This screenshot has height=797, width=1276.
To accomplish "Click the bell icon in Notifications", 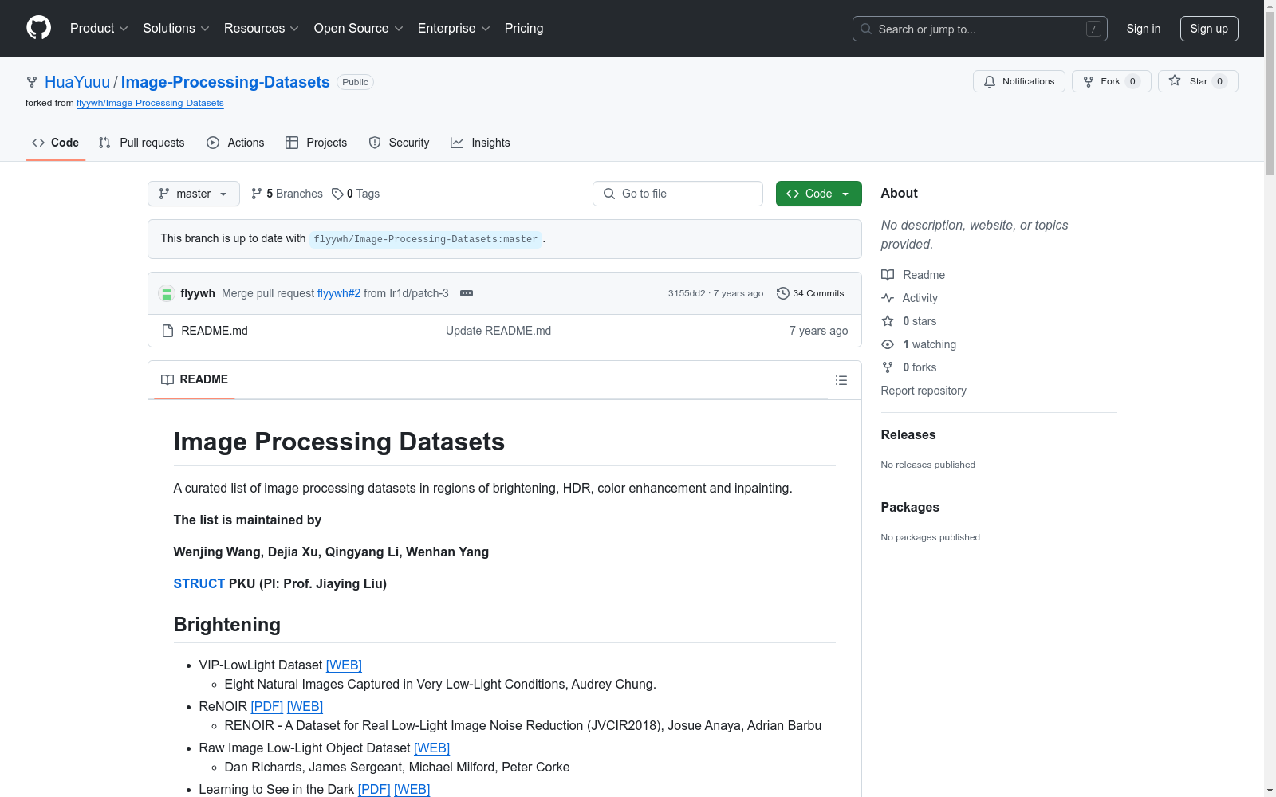I will [x=990, y=81].
